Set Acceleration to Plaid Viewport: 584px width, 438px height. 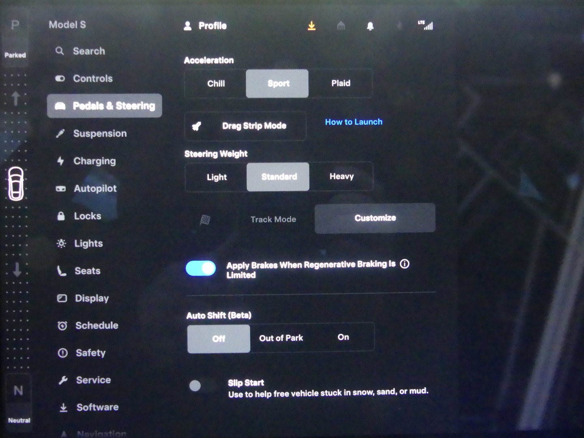(x=341, y=83)
